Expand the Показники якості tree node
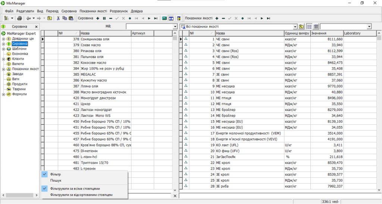The height and width of the screenshot is (204, 382). pyautogui.click(x=3, y=69)
